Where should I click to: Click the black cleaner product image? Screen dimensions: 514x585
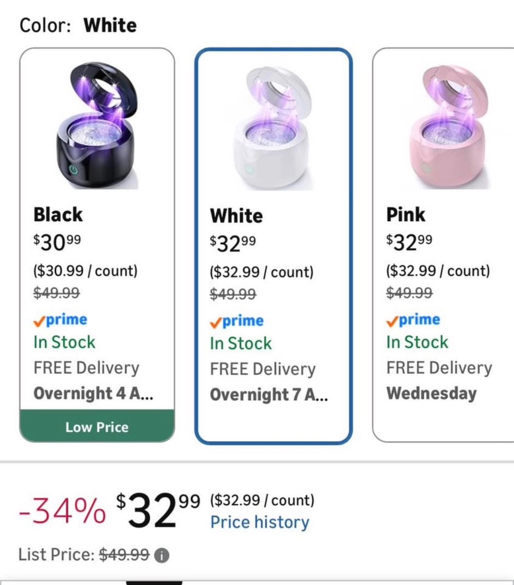(x=97, y=126)
